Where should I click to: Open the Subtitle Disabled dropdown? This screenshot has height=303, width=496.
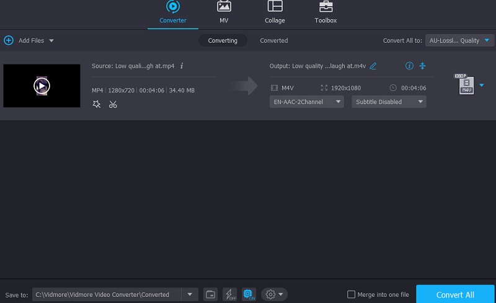click(x=389, y=102)
